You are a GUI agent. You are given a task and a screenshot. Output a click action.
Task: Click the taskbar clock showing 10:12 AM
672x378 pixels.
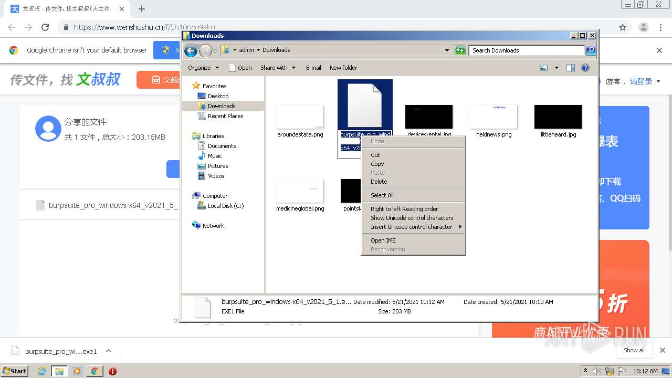coord(645,371)
